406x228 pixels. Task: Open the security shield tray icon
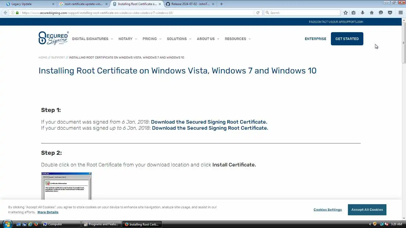(x=375, y=224)
